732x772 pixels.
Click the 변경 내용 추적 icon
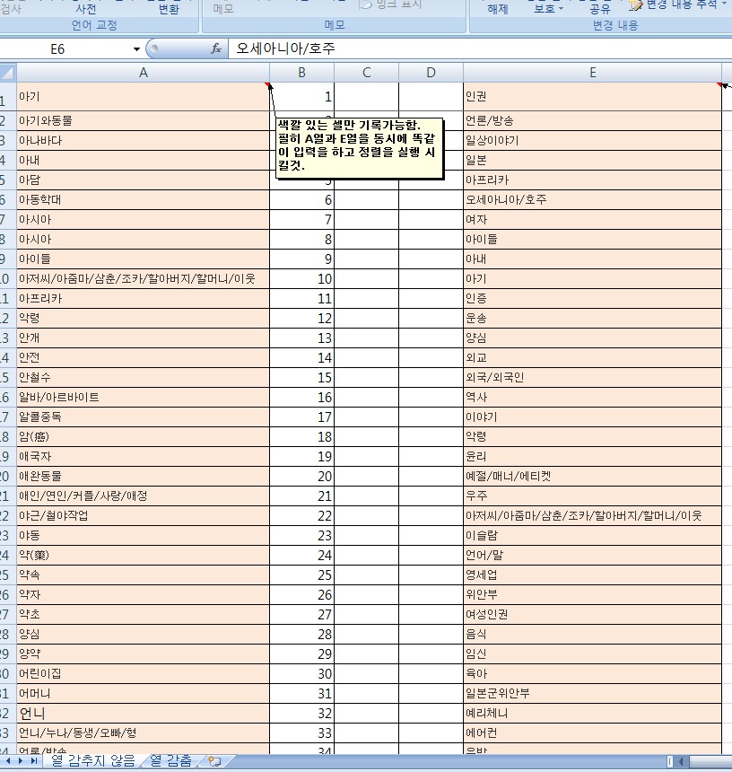[x=635, y=4]
